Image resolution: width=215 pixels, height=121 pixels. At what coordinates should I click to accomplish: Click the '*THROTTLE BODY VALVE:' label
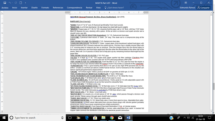click(81, 106)
